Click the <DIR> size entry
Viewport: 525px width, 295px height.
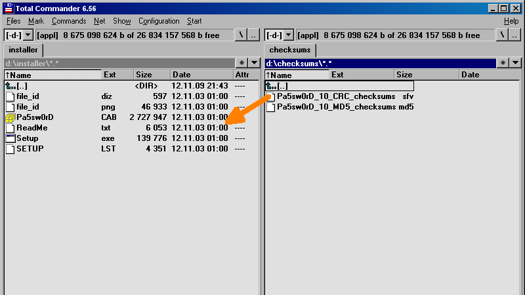click(x=146, y=87)
